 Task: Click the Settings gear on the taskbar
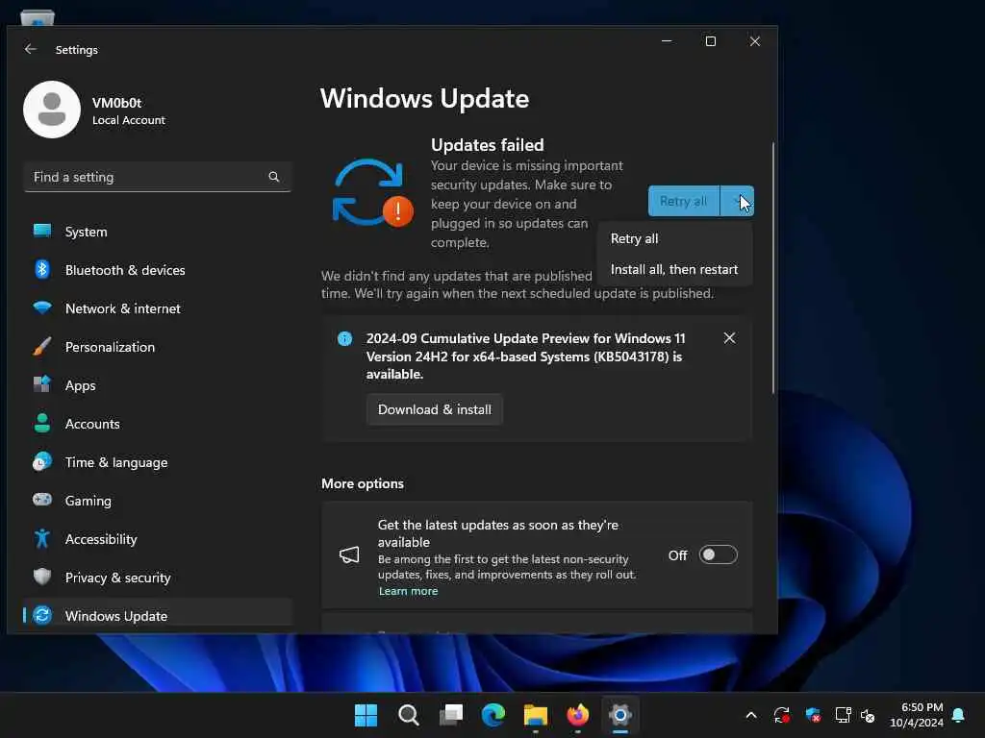click(620, 715)
